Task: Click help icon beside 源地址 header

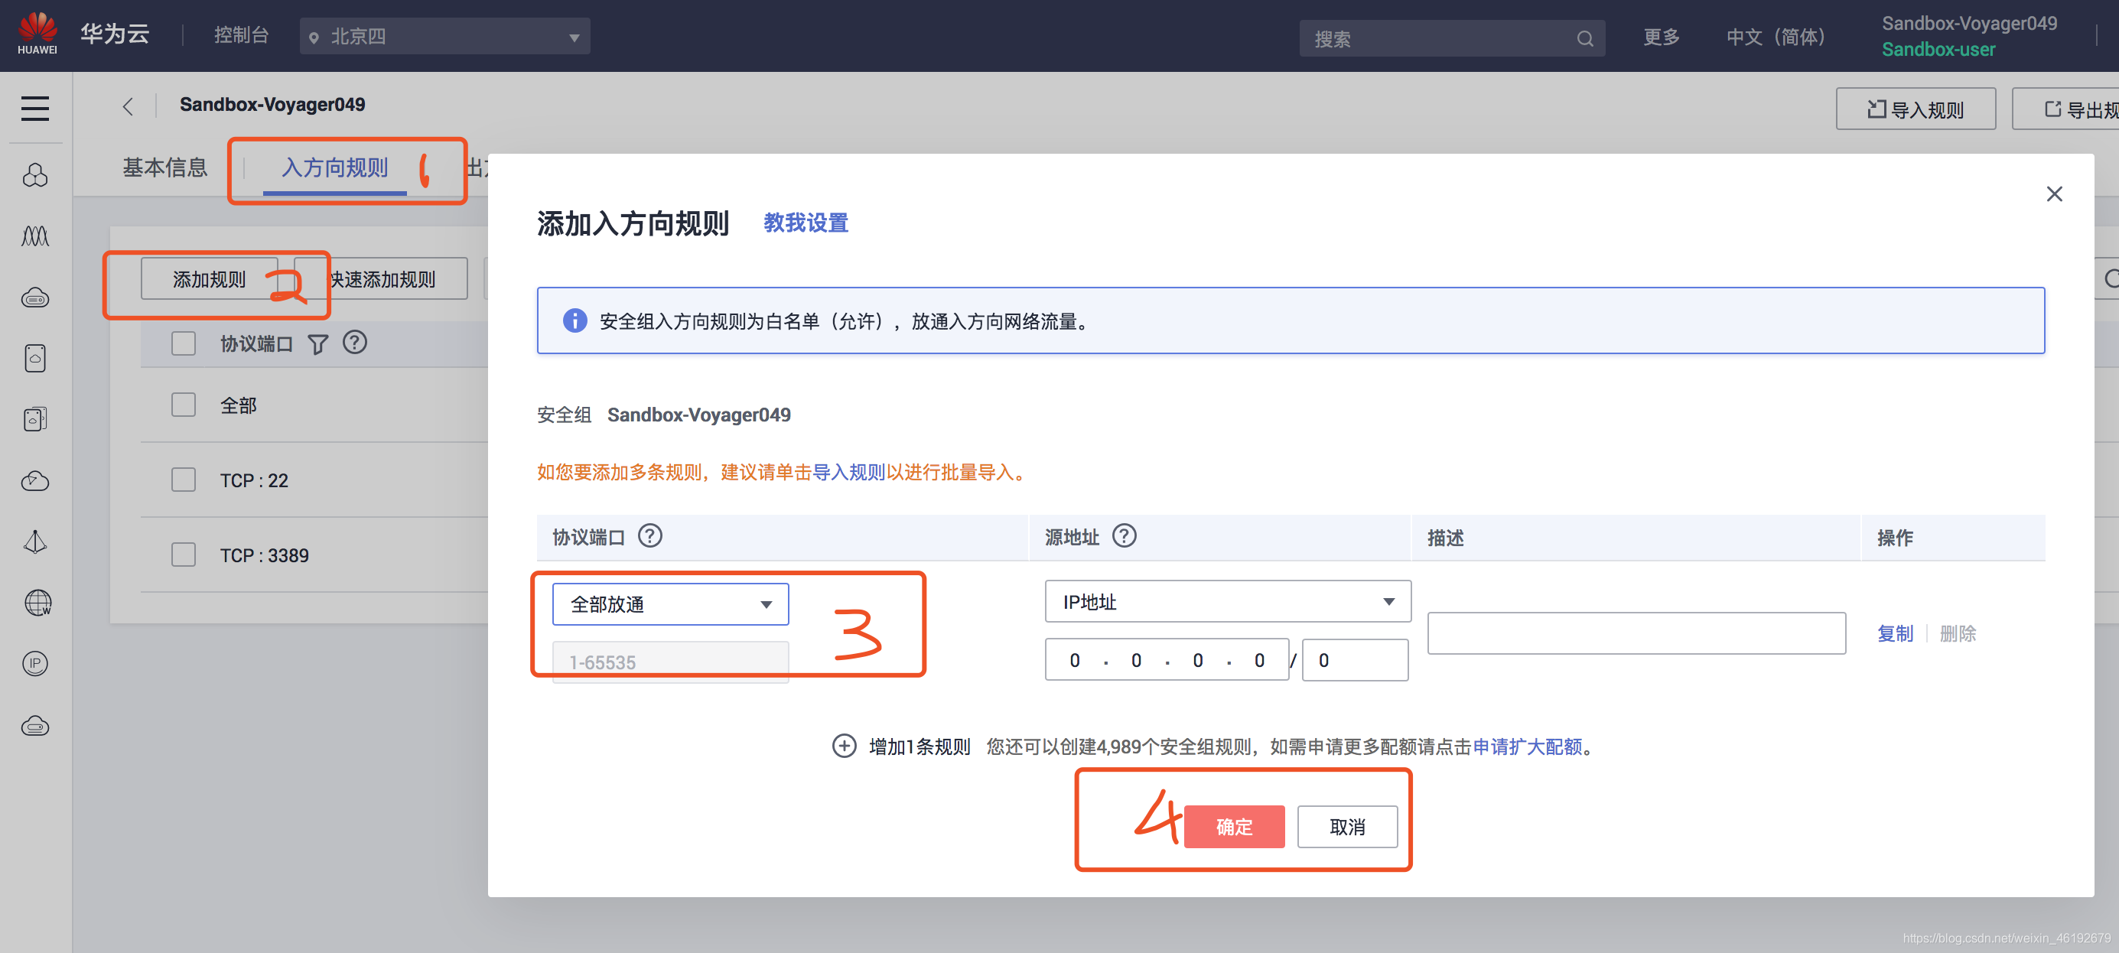Action: (1124, 536)
